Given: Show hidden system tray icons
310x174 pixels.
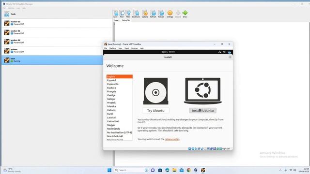Looking at the screenshot, I should coord(280,170).
